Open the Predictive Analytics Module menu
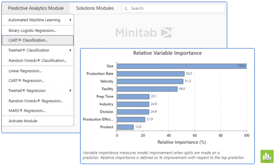 [36, 8]
